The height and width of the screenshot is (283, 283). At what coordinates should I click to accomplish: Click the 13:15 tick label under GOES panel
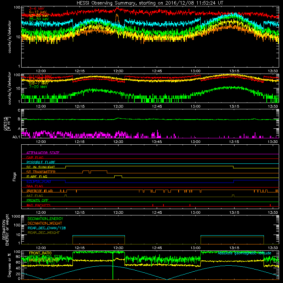234,142
